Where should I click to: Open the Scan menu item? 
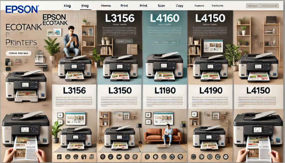coord(161,6)
